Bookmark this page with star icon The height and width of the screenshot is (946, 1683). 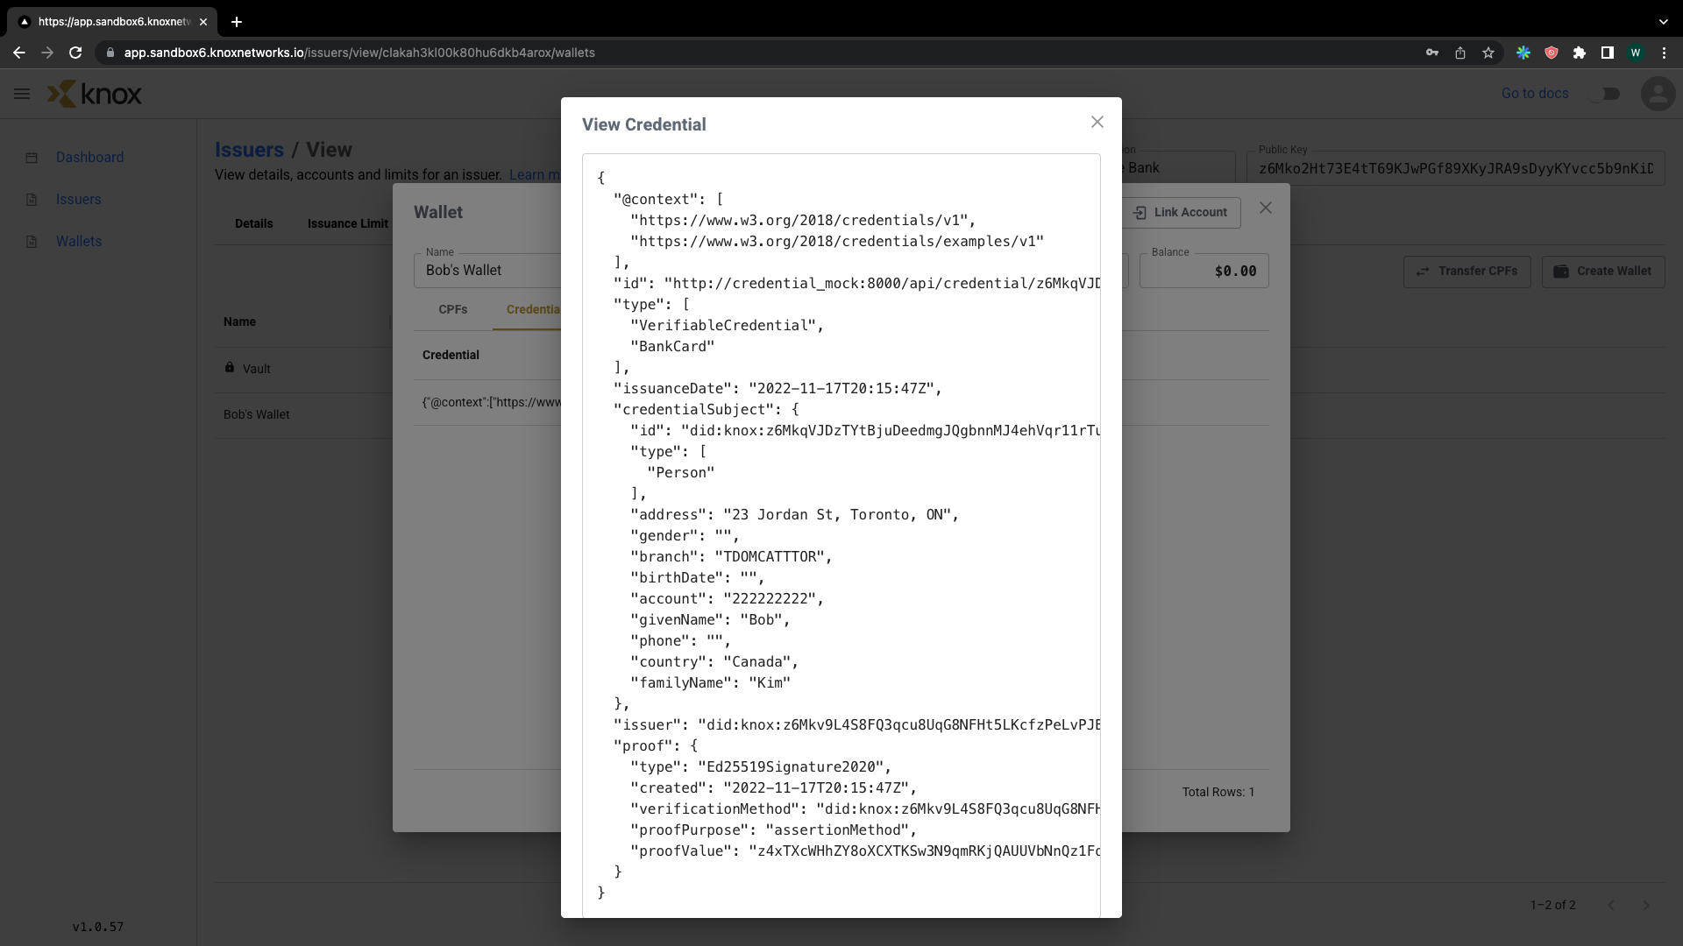[x=1488, y=53]
